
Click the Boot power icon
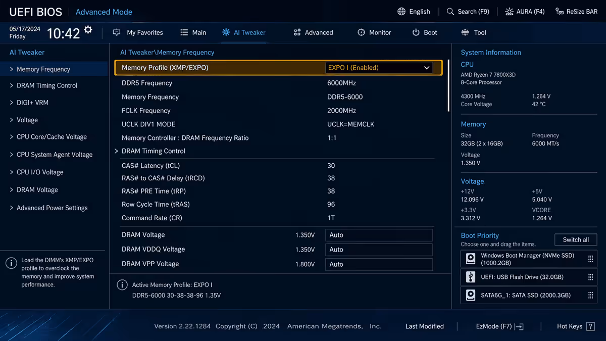(416, 32)
